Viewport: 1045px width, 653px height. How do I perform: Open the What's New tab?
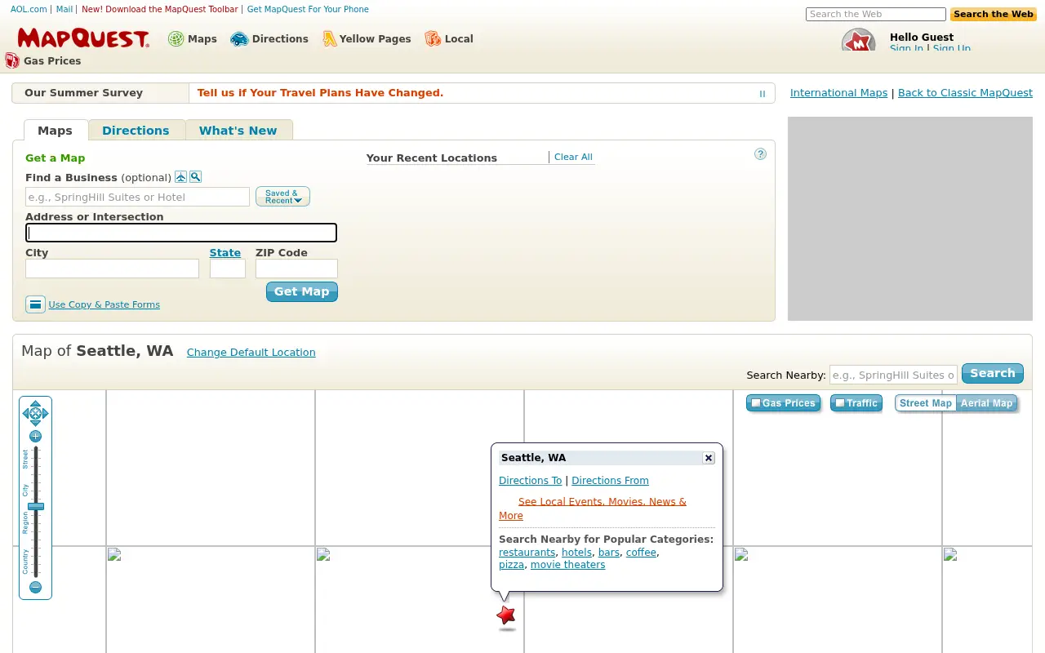click(x=238, y=131)
